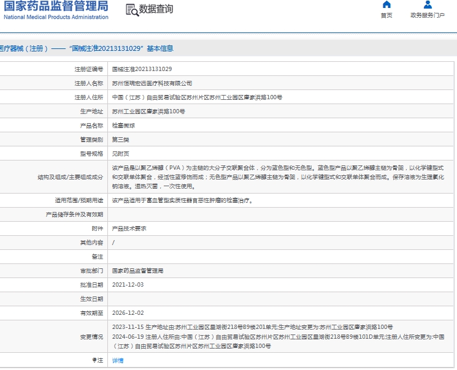Open the 政务服务门户 person icon
This screenshot has height=370, width=457.
(x=428, y=4)
